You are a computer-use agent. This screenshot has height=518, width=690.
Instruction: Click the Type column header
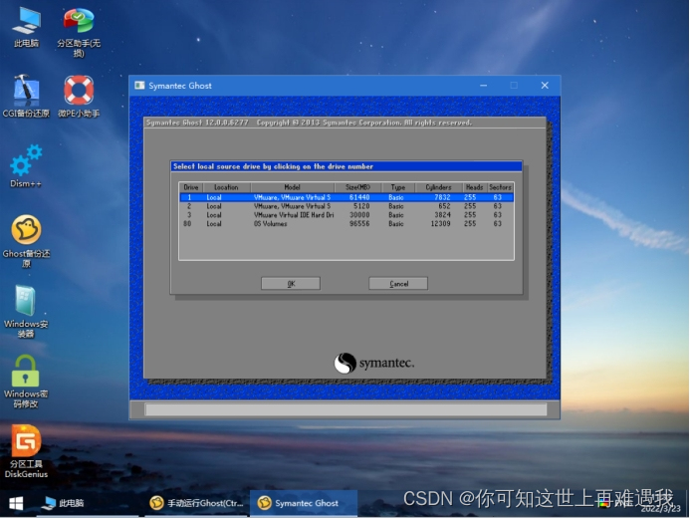[x=398, y=187]
